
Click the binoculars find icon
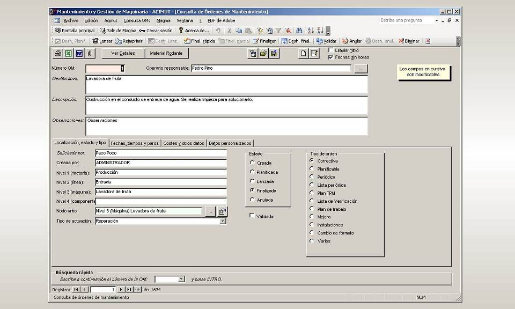299,31
